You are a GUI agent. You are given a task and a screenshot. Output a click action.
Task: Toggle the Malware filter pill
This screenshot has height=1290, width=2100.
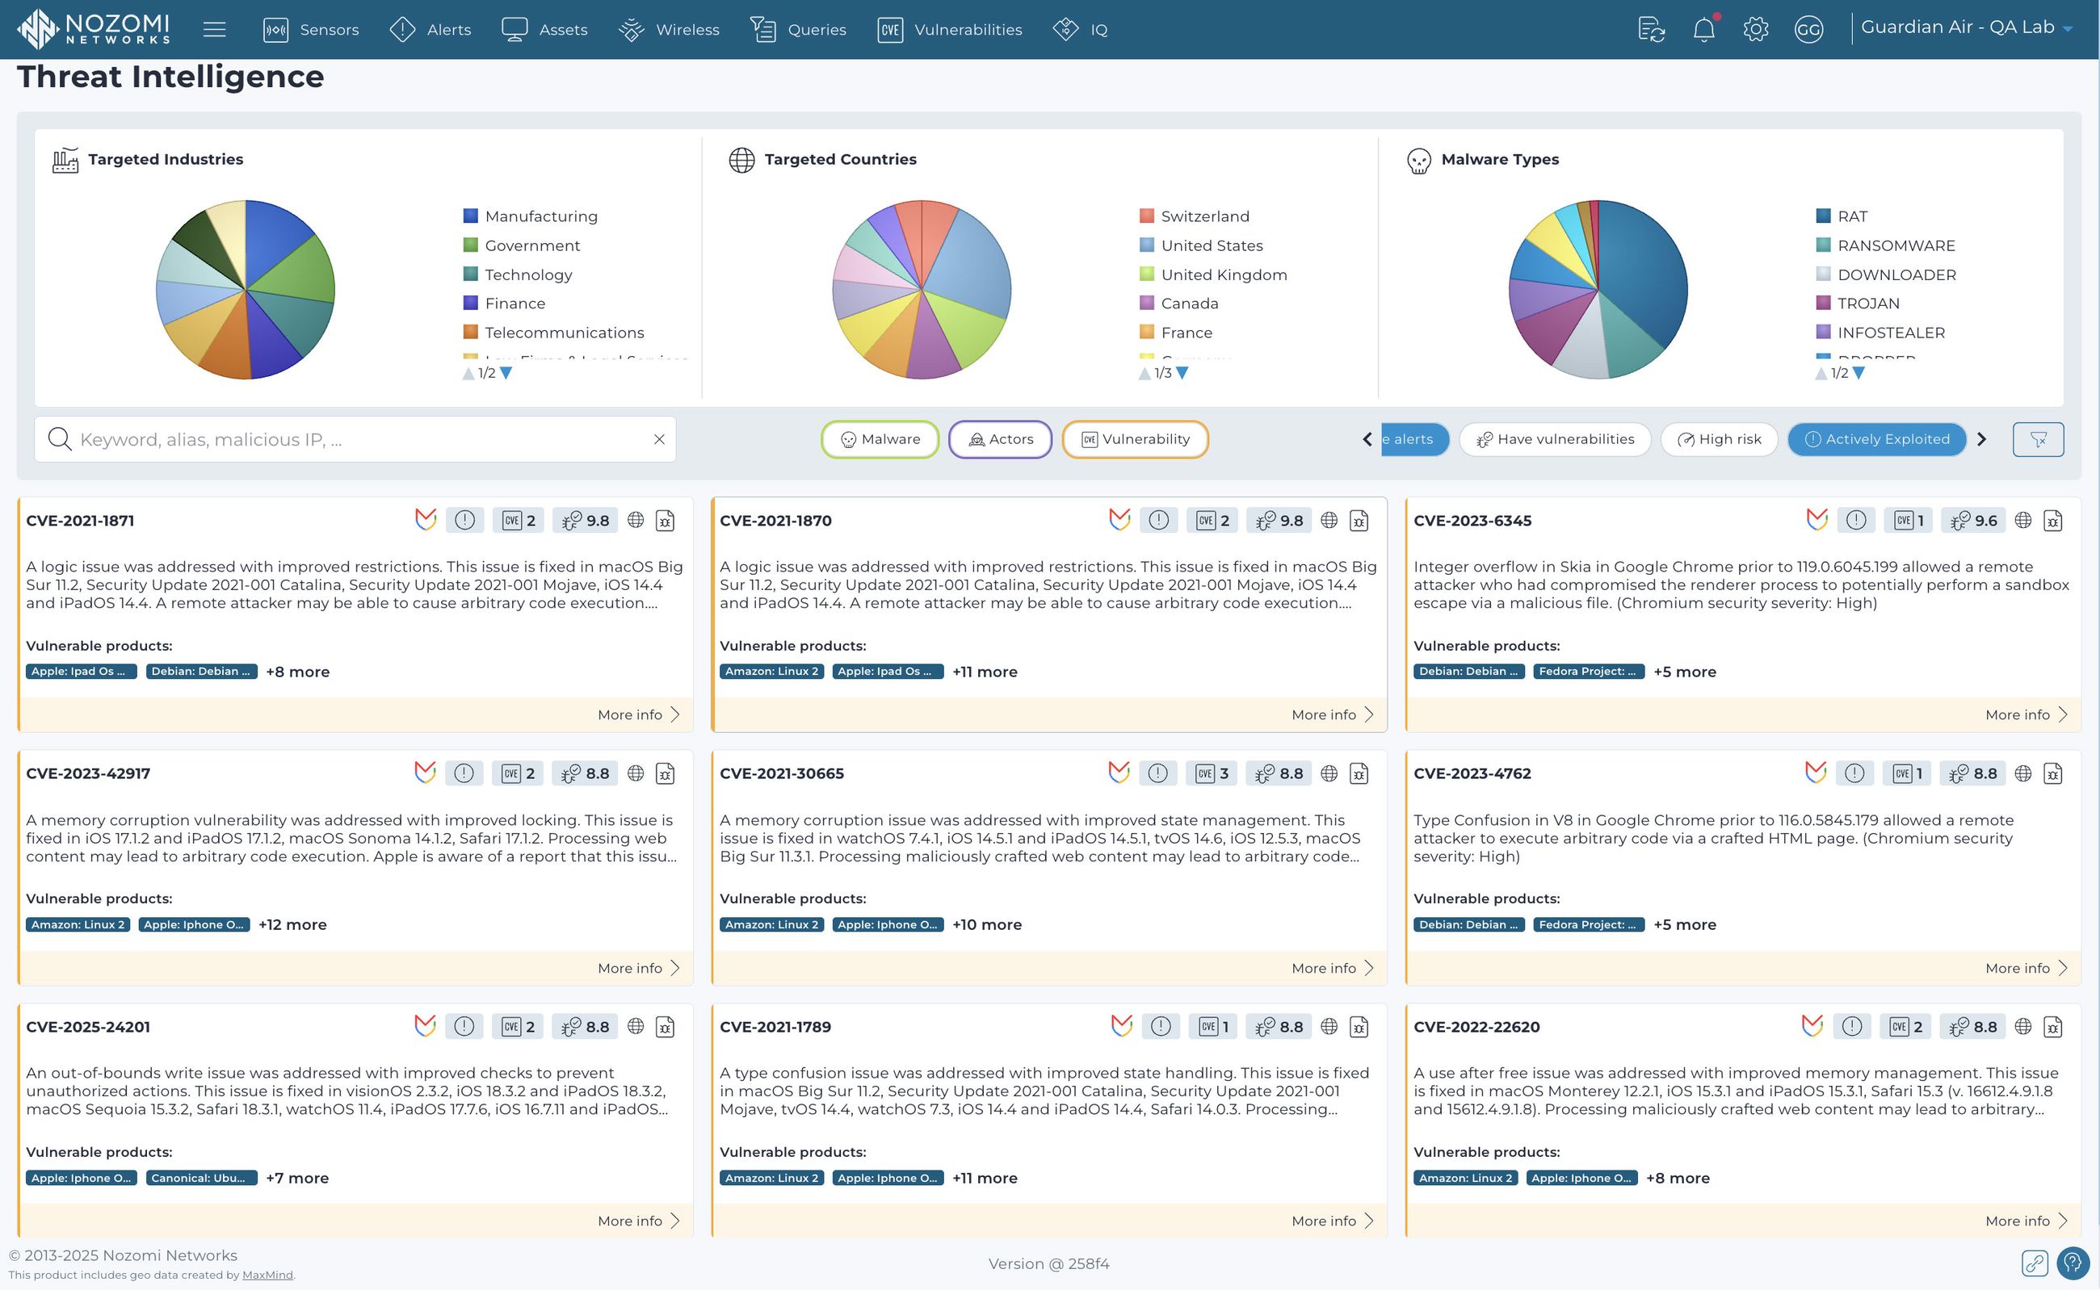pyautogui.click(x=880, y=438)
